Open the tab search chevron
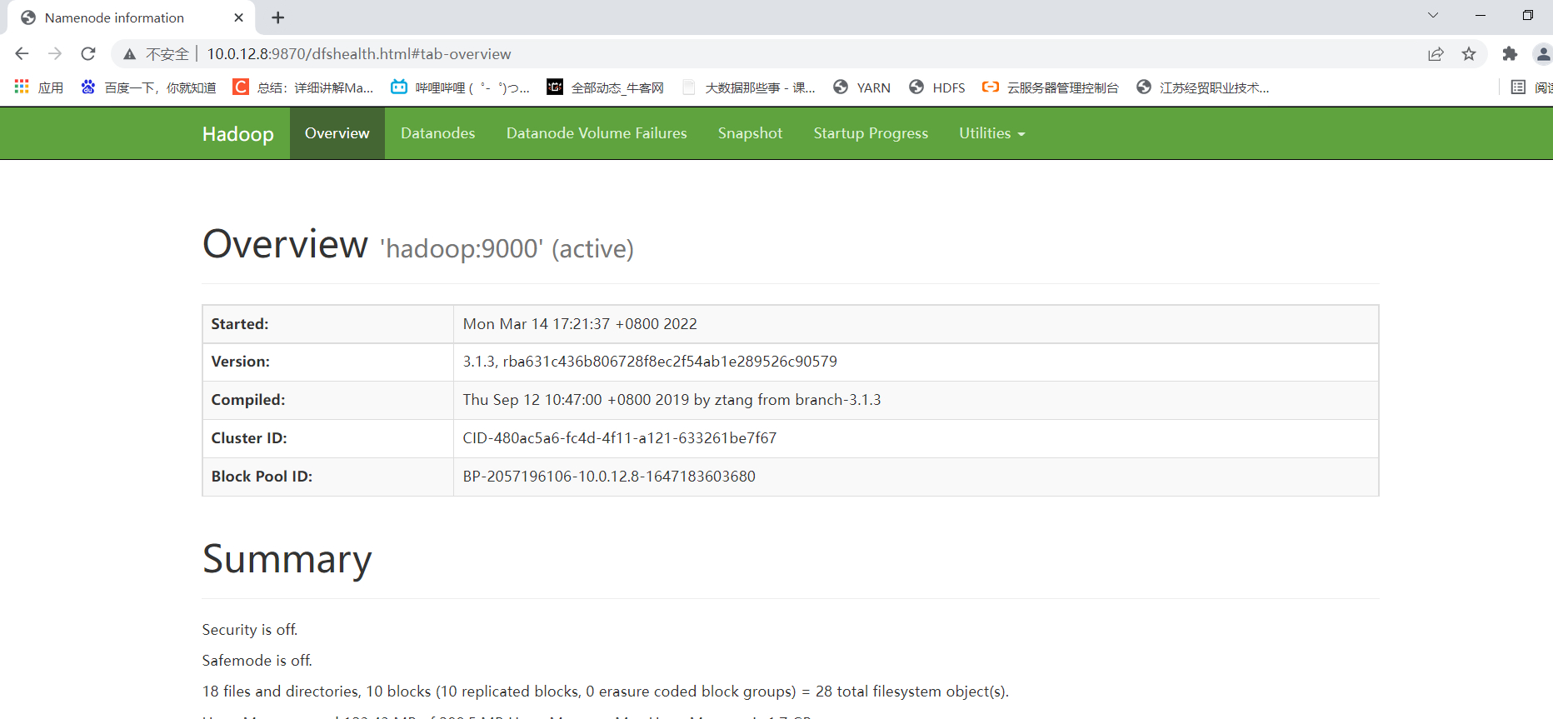 point(1433,15)
